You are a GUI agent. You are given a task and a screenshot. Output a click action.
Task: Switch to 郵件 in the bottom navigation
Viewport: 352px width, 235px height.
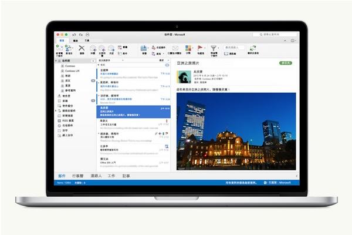click(62, 176)
